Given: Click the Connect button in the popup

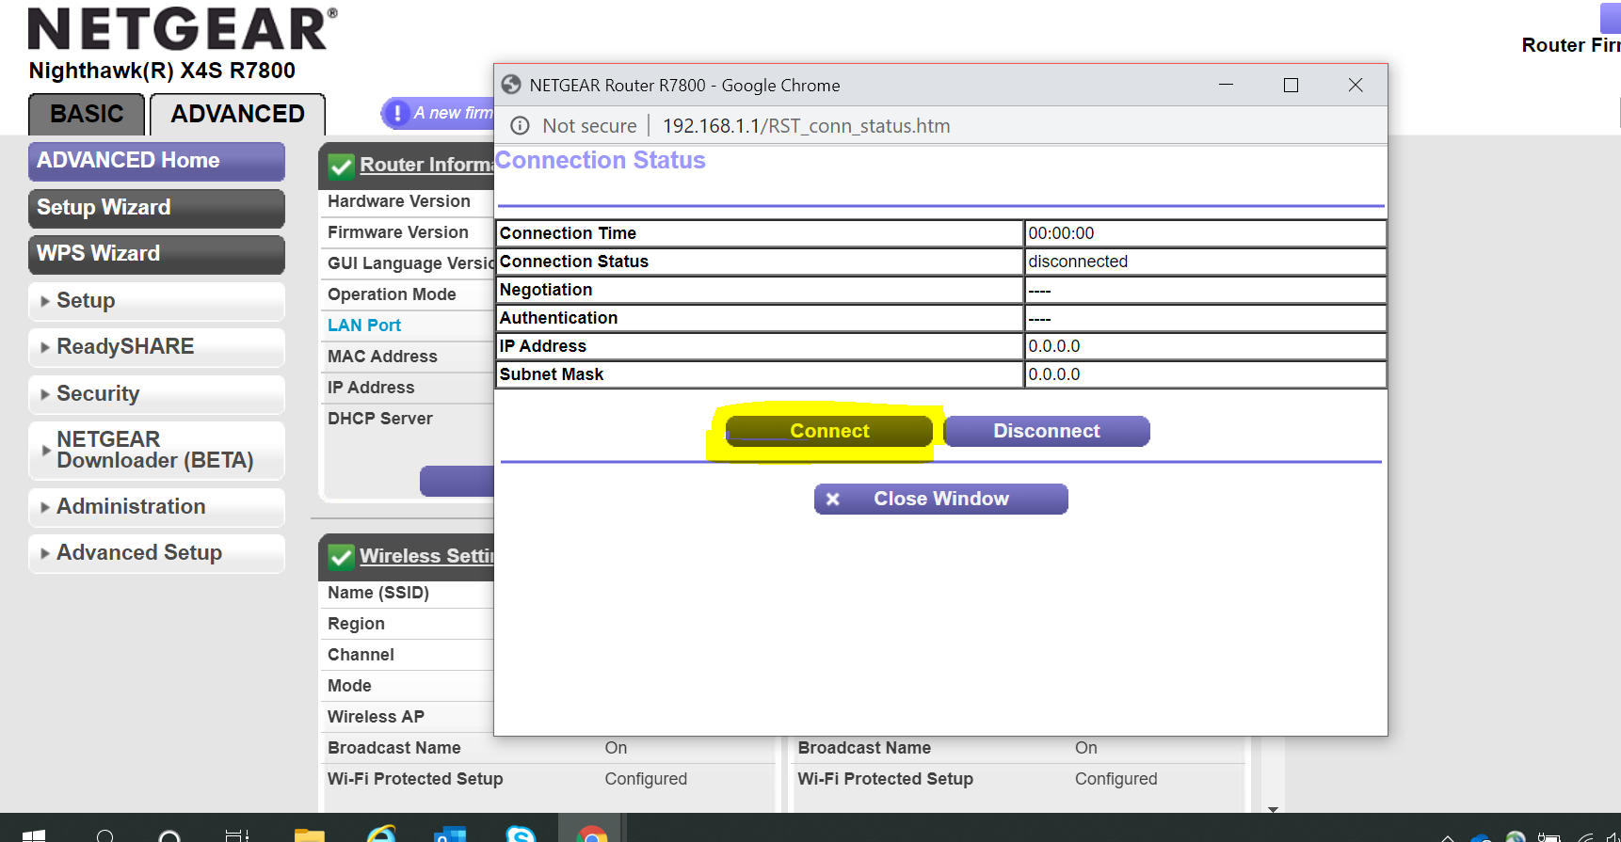Looking at the screenshot, I should [x=829, y=431].
